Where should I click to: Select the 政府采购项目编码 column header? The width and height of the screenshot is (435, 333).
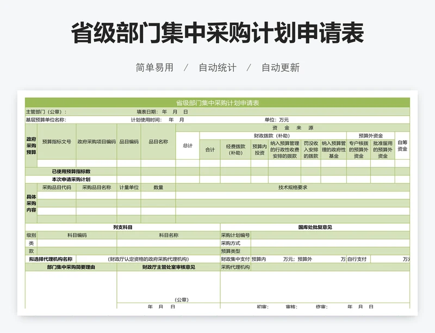97,142
